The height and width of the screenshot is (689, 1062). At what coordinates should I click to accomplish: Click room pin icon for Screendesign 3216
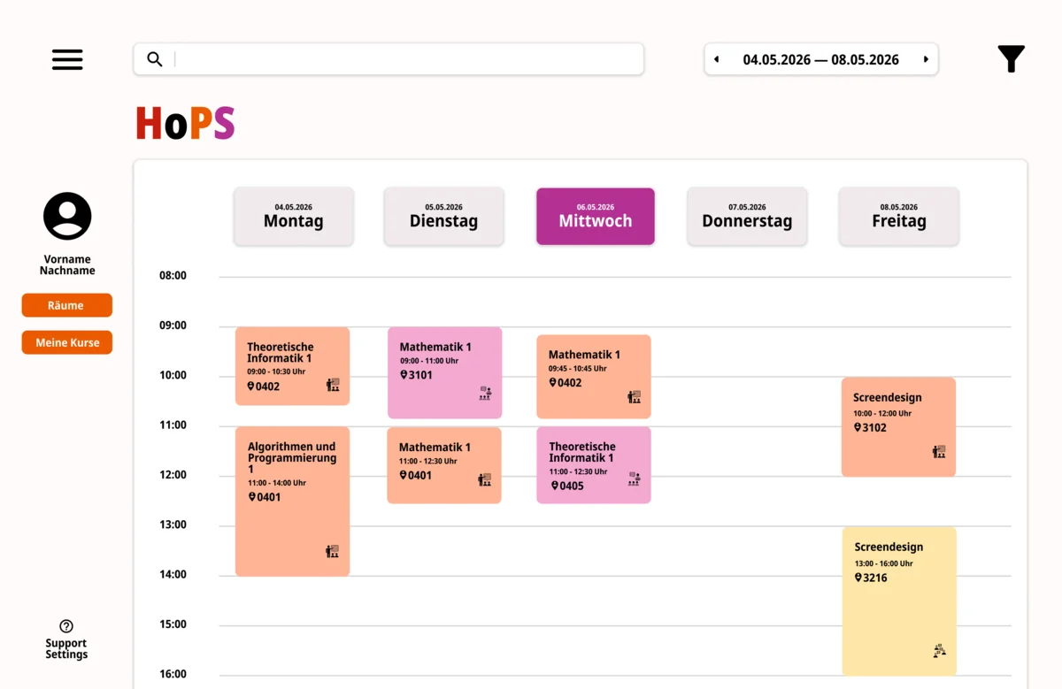[858, 578]
